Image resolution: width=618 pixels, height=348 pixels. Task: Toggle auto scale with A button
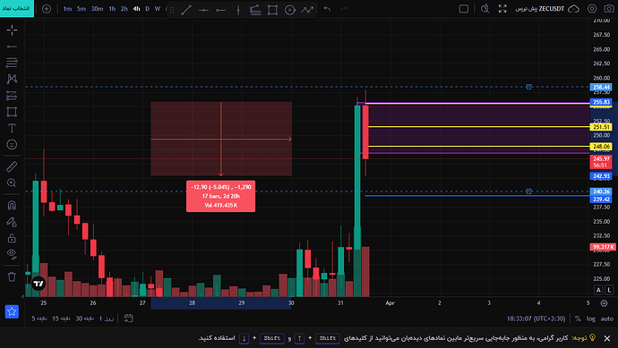click(x=598, y=290)
